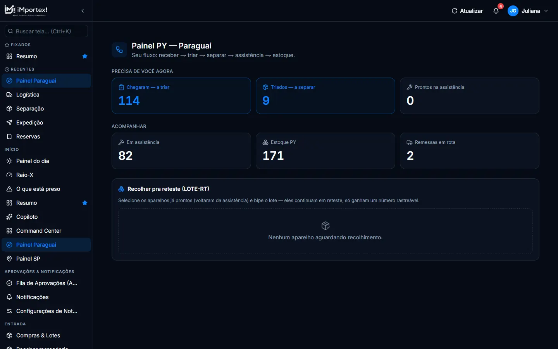558x349 pixels.
Task: Toggle the star on Resumo under Início
Action: [x=85, y=203]
